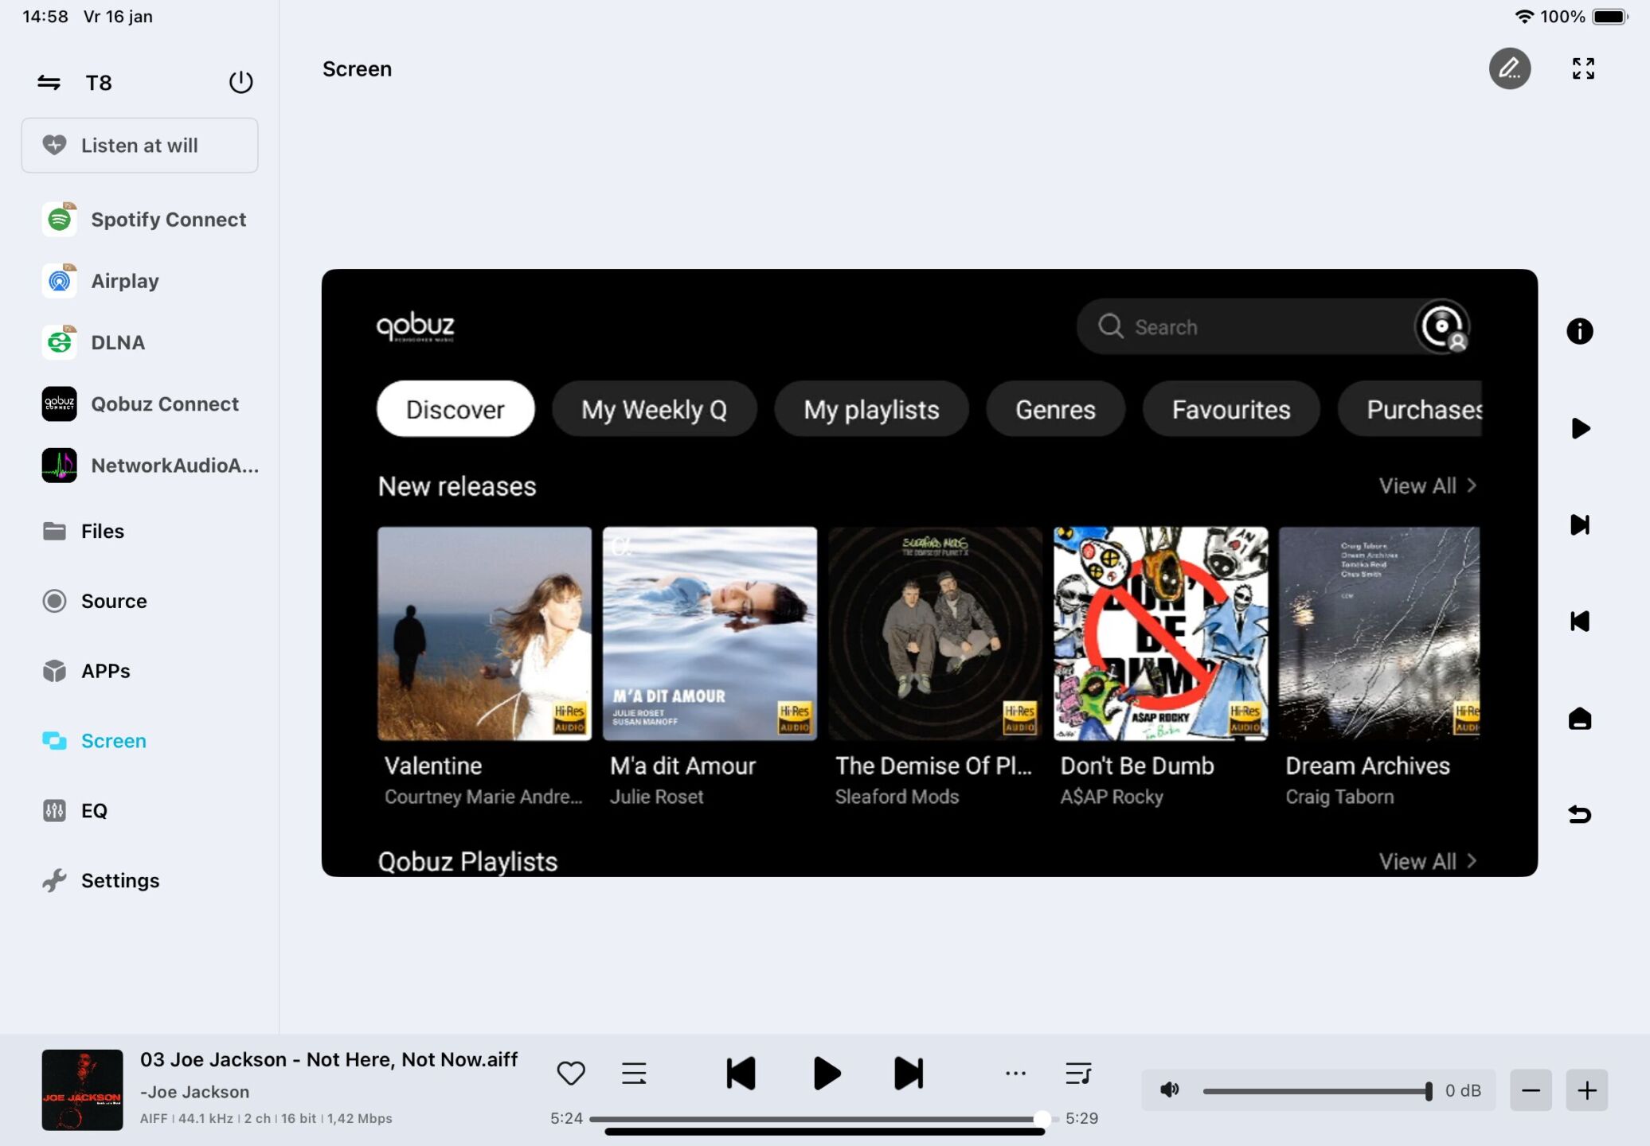Image resolution: width=1650 pixels, height=1146 pixels.
Task: Open the Listen at will button
Action: [139, 146]
